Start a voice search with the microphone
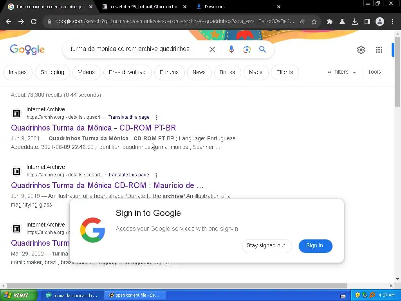Screen dimensions: 401x301 coord(231,49)
